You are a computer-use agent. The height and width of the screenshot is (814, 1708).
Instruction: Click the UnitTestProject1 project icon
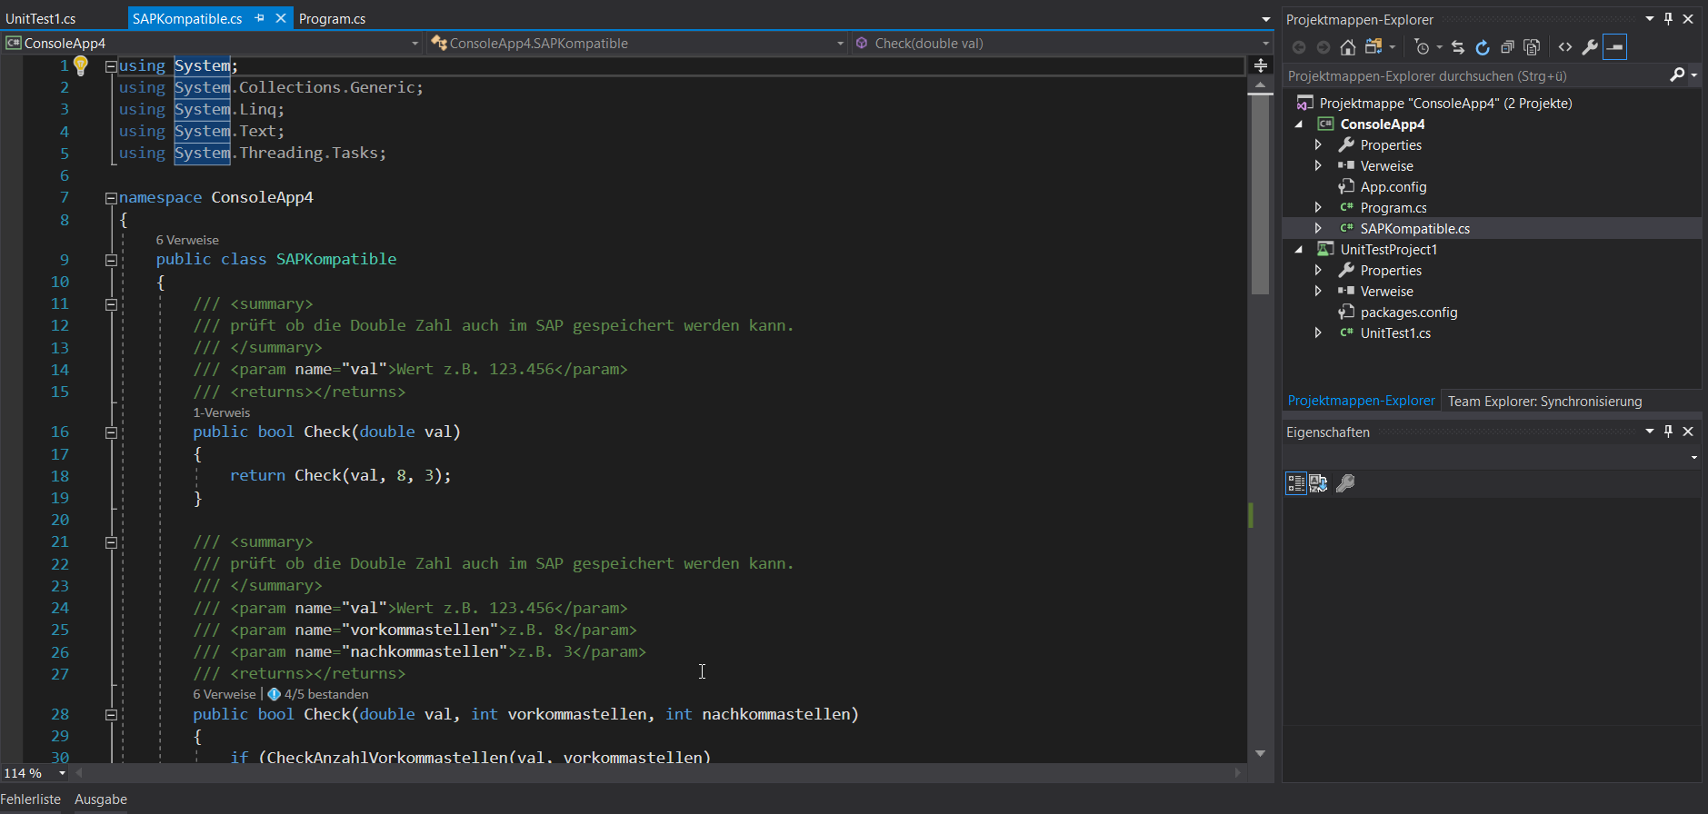(1325, 249)
